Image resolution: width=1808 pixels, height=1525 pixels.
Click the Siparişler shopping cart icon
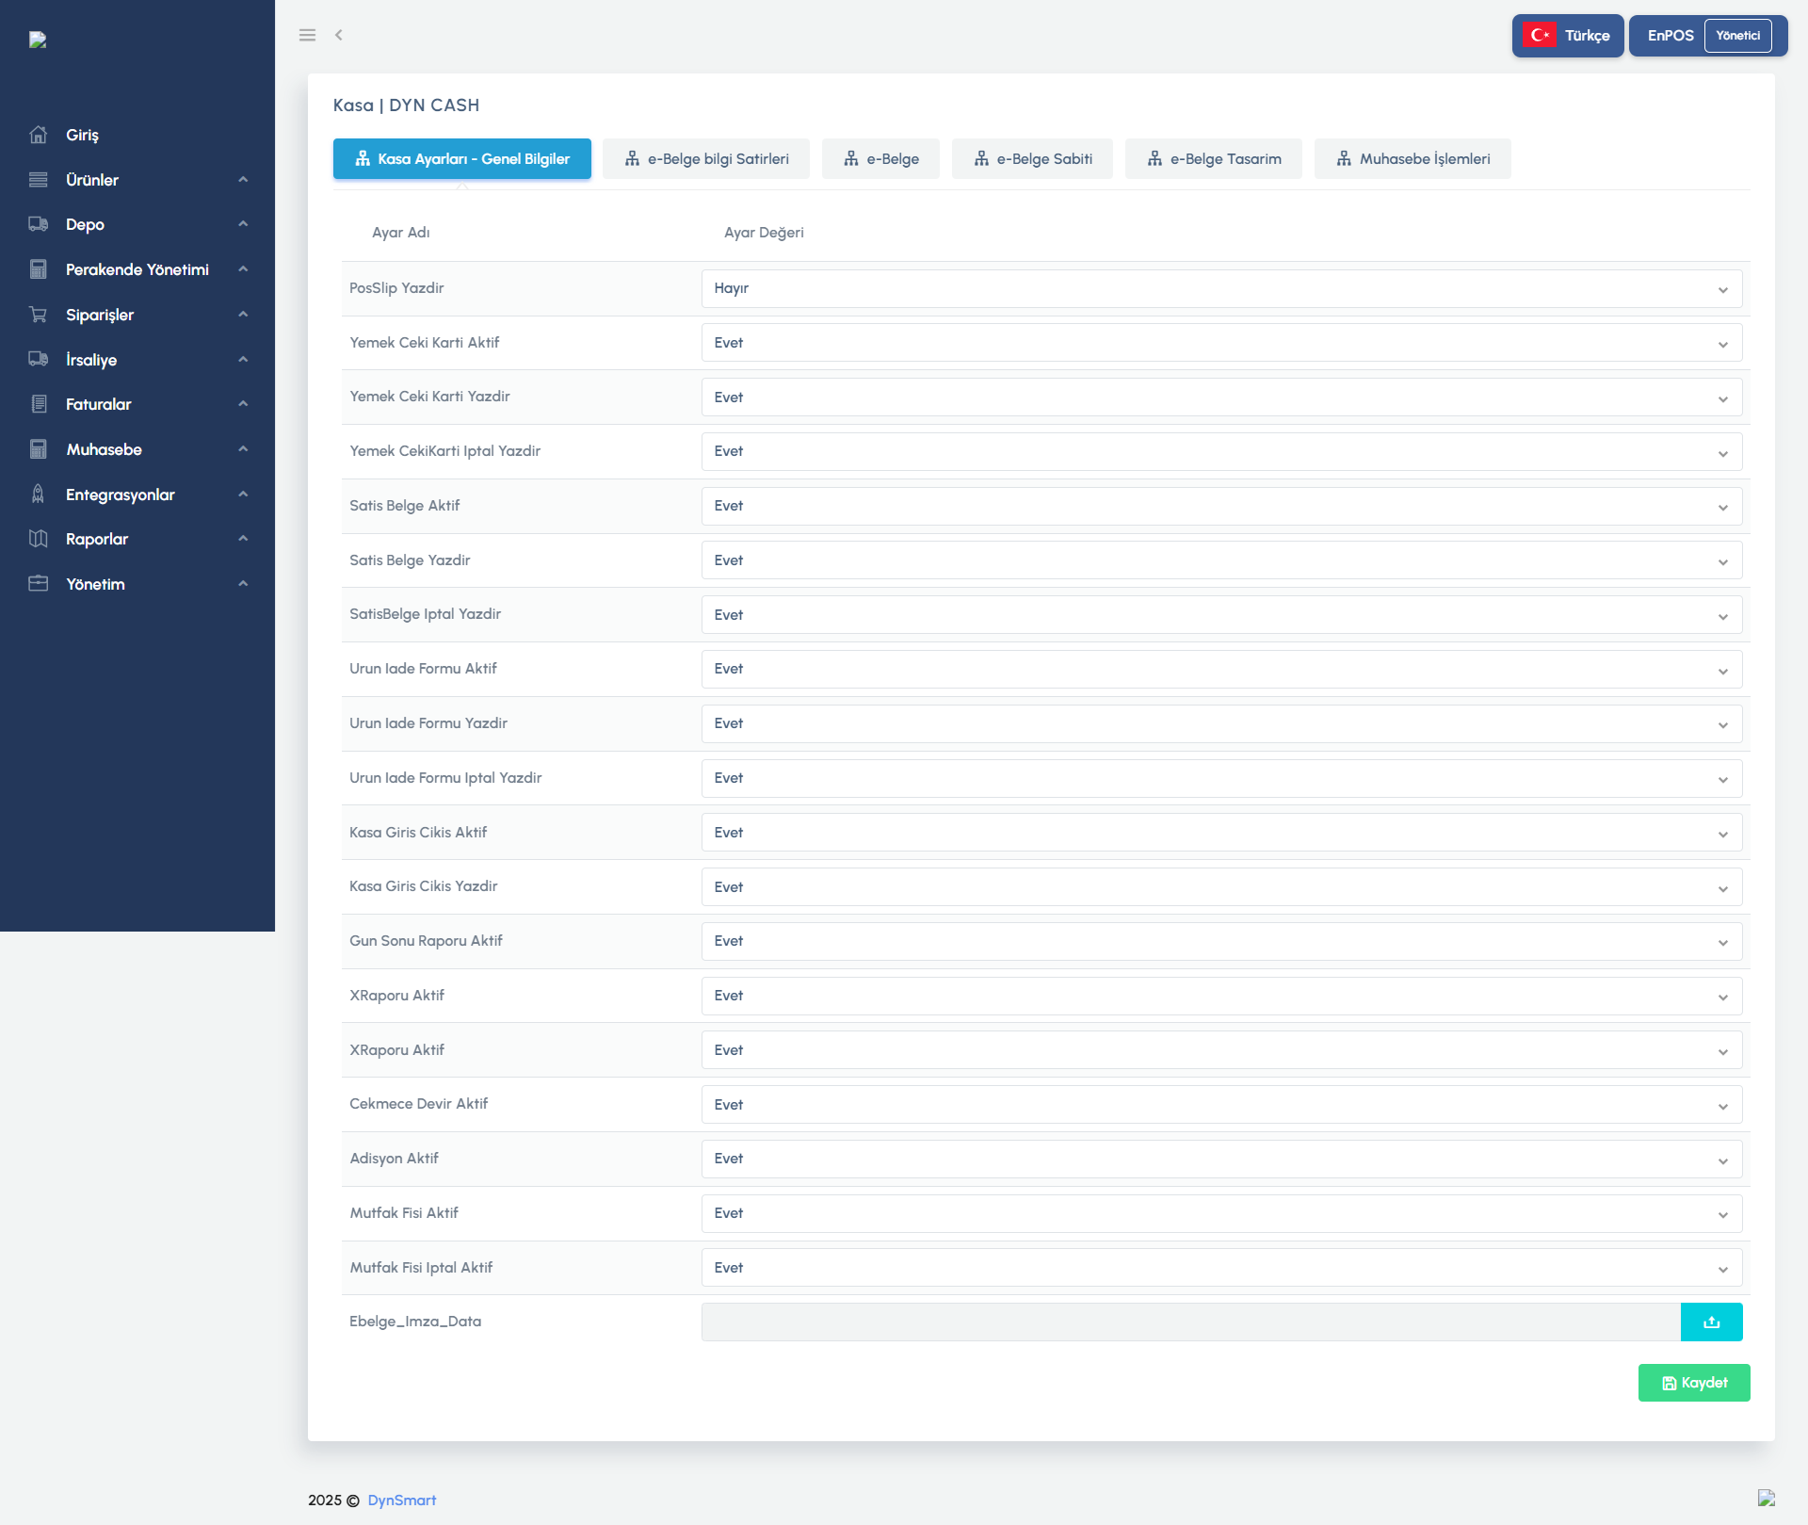pos(38,315)
